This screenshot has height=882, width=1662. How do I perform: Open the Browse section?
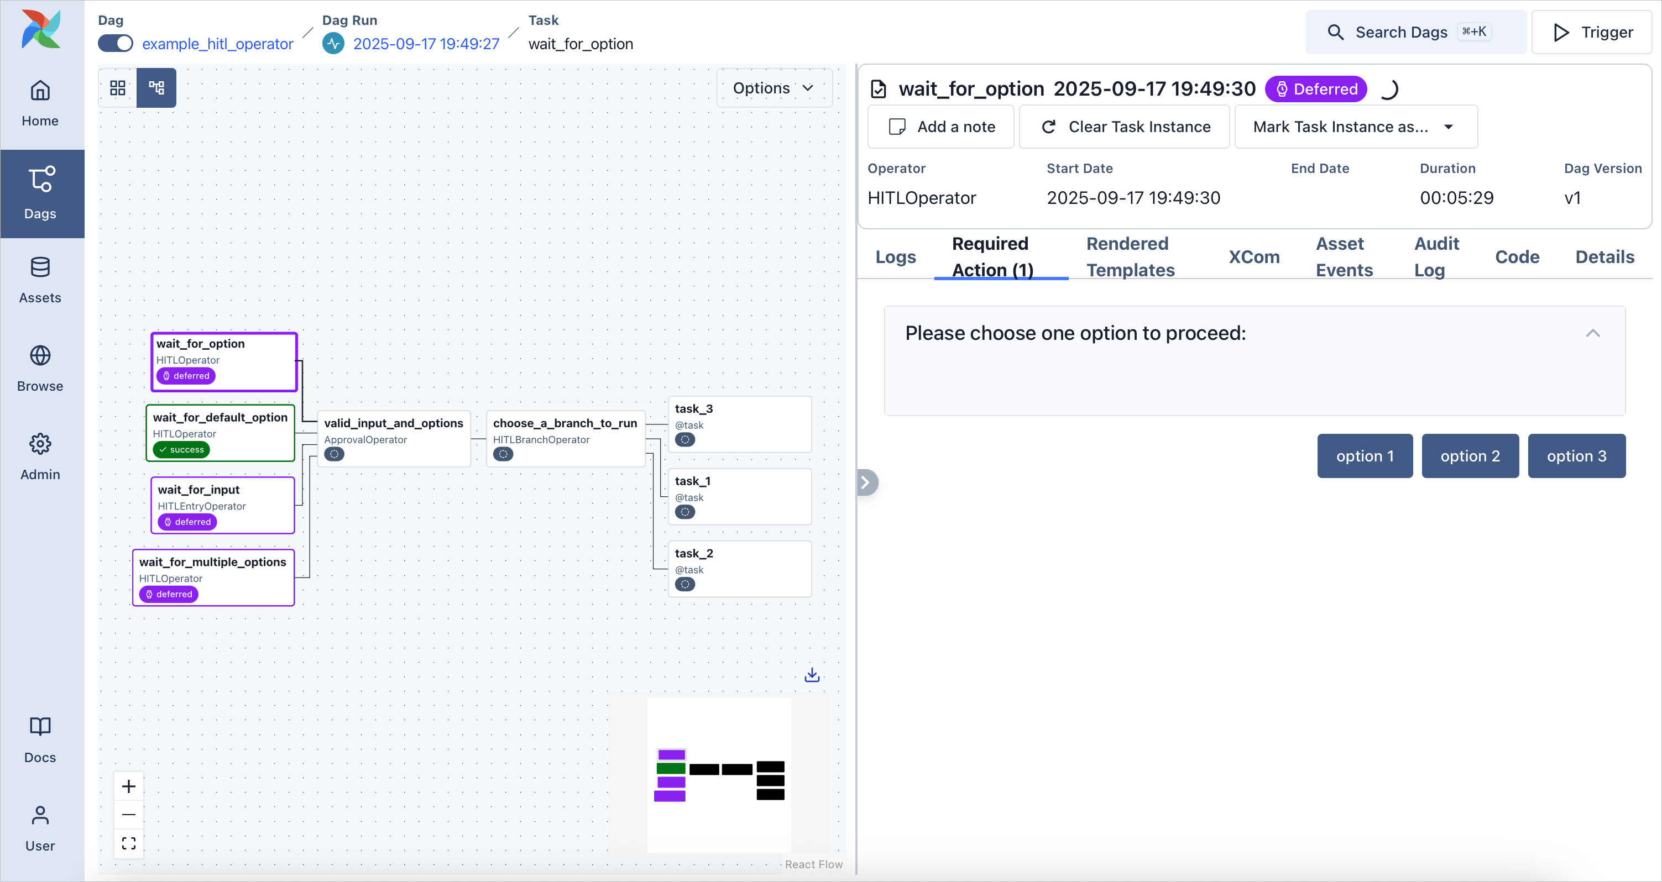coord(40,368)
